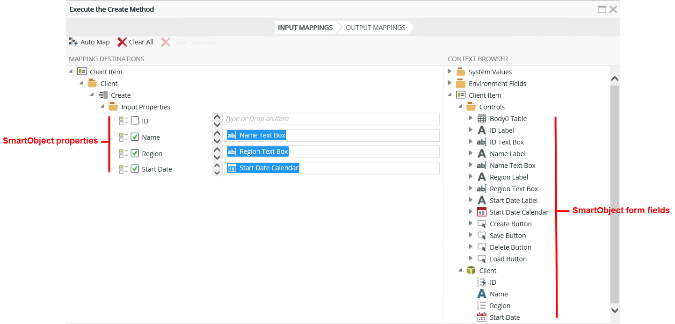Click the Save Button control icon
Image resolution: width=675 pixels, height=324 pixels.
[481, 236]
